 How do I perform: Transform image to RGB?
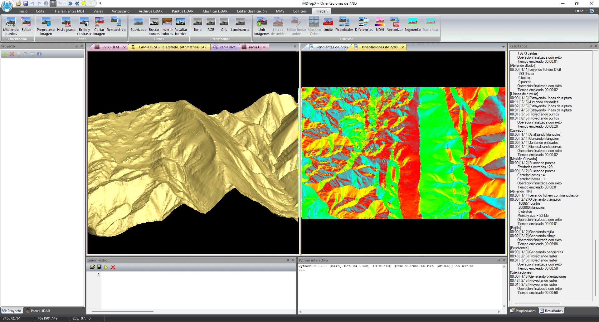click(211, 24)
